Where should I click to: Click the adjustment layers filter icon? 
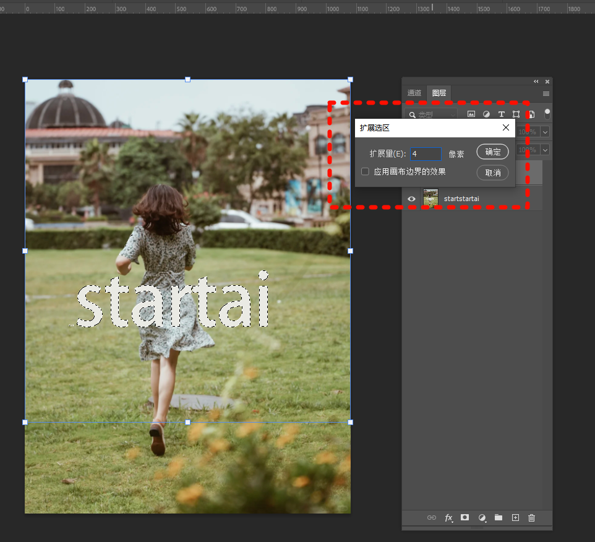pyautogui.click(x=486, y=114)
